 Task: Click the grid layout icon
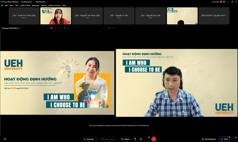tap(109, 28)
